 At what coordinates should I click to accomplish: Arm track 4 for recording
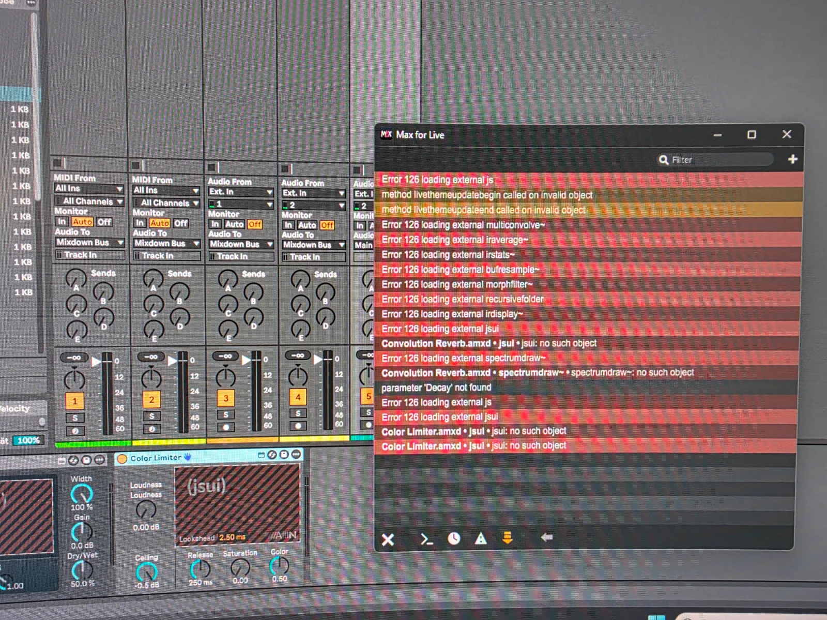298,426
